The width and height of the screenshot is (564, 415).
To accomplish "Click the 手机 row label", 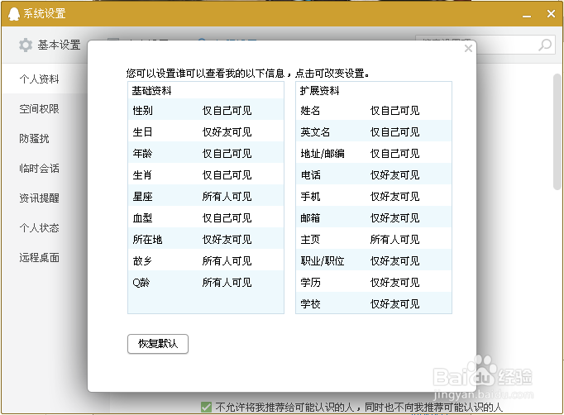I will pyautogui.click(x=310, y=197).
